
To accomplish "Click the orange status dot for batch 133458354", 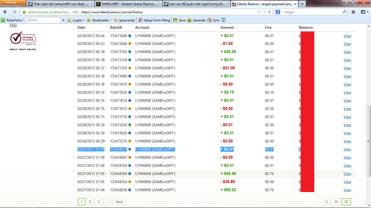I will [130, 182].
